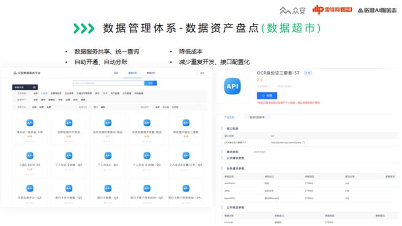Click the 众安数据服务平台 platform logo
The image size is (402, 226).
click(x=26, y=73)
